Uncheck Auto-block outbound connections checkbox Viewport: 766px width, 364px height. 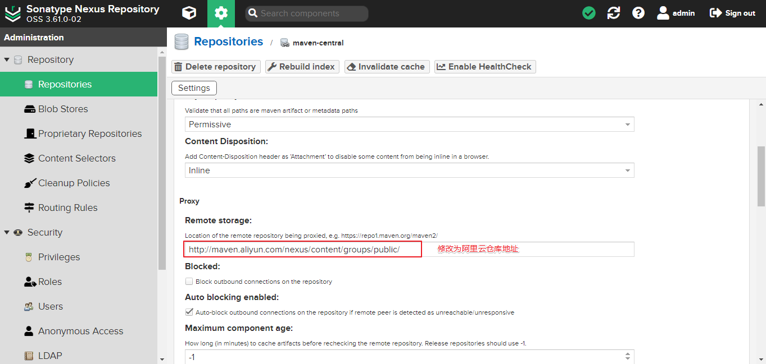pos(189,312)
